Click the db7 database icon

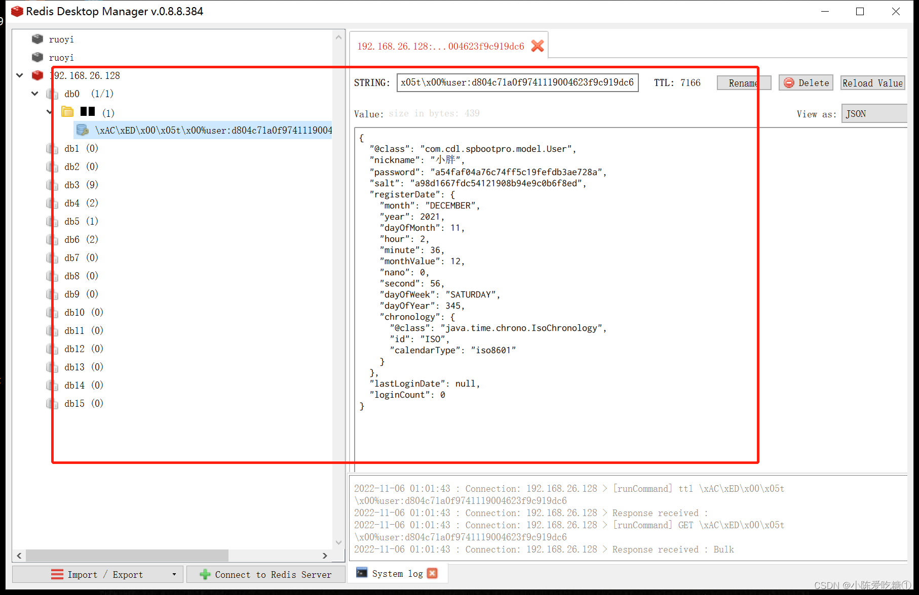point(52,258)
